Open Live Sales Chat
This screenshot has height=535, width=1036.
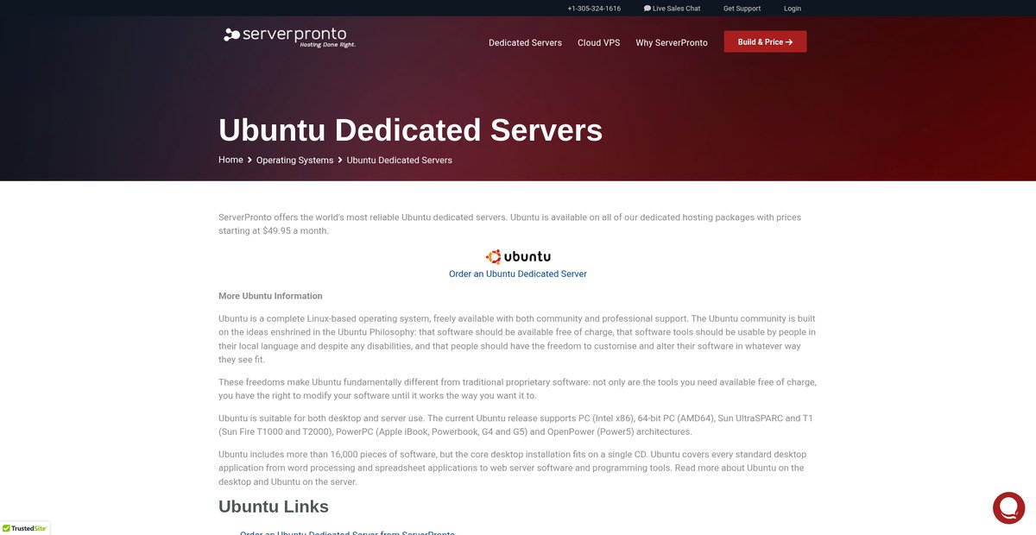click(672, 9)
